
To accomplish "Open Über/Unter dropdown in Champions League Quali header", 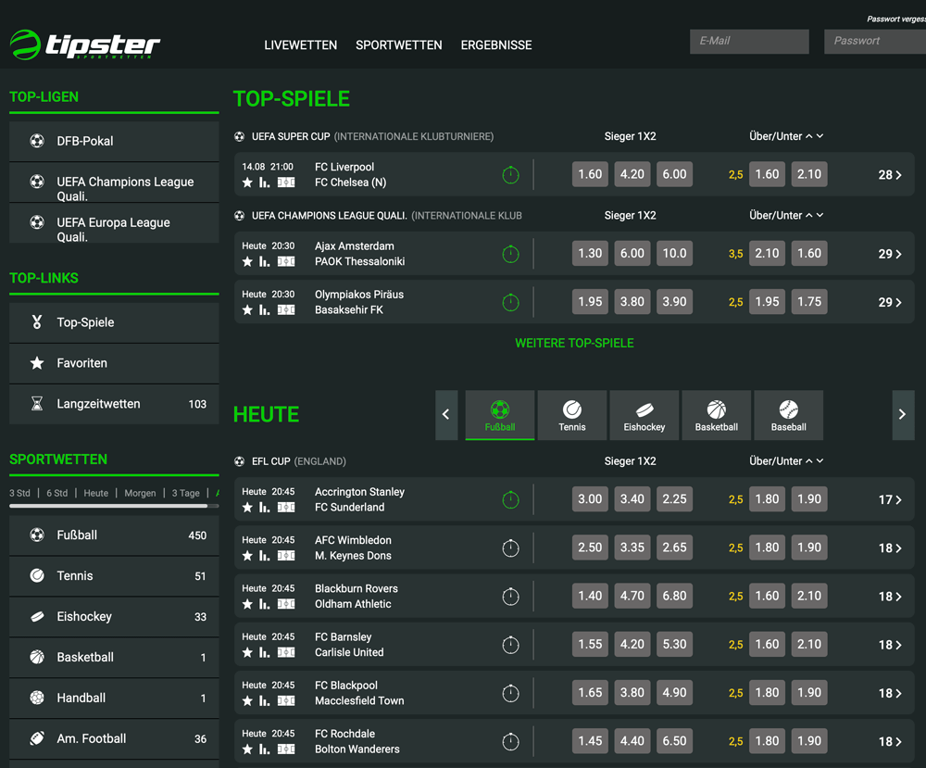I will click(x=786, y=216).
